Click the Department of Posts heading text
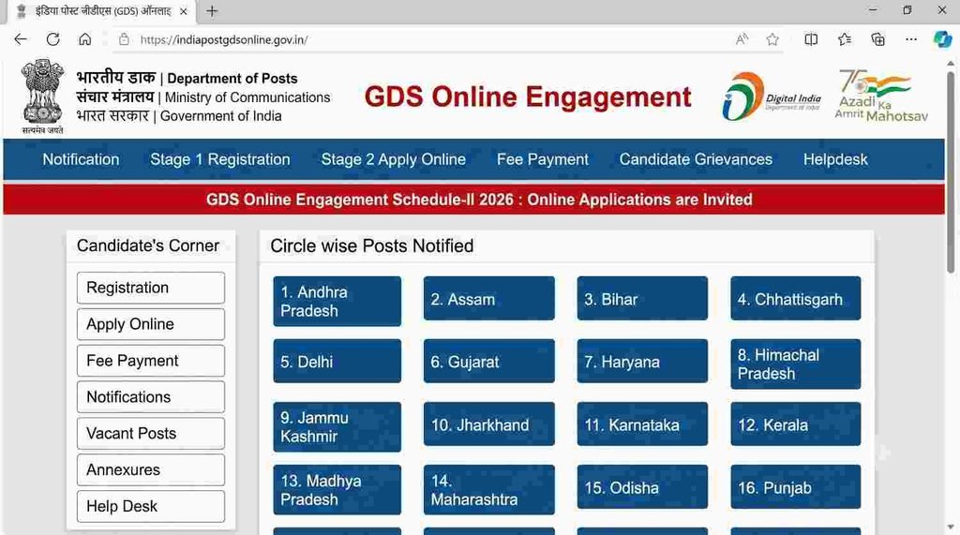960x535 pixels. tap(232, 79)
